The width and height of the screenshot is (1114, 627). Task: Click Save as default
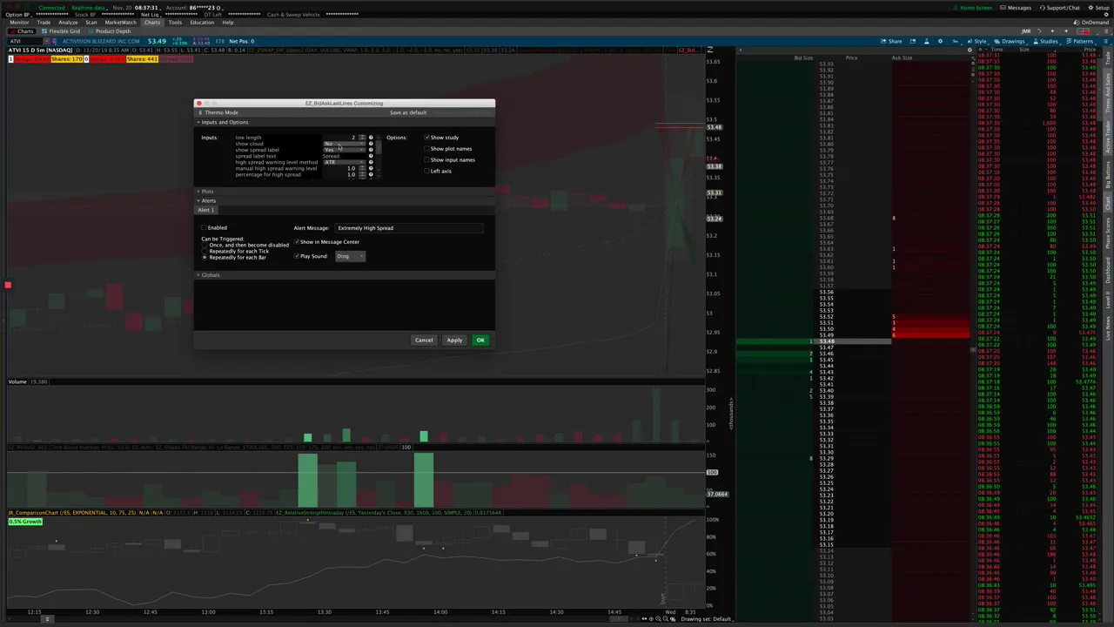tap(408, 112)
